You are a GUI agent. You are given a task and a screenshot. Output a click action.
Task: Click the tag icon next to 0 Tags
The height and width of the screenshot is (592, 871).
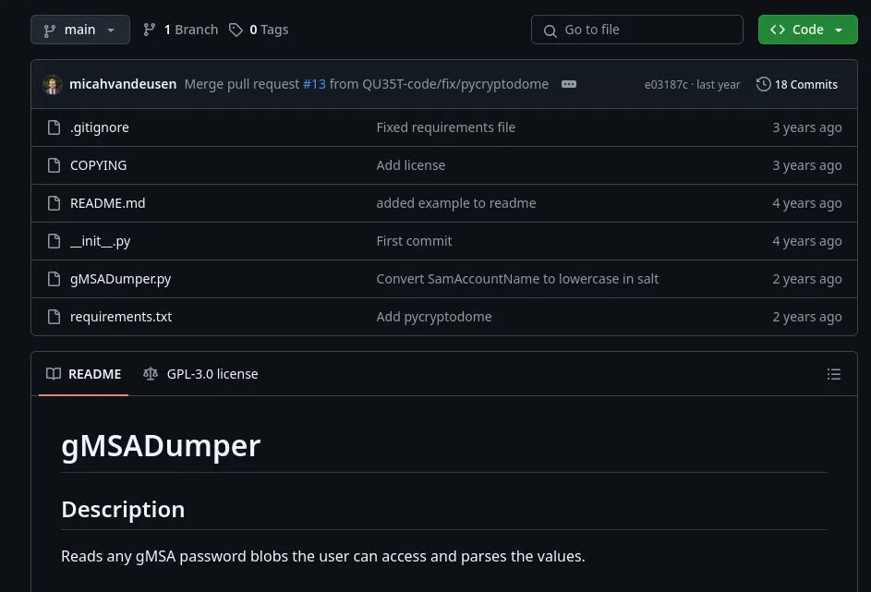[236, 30]
